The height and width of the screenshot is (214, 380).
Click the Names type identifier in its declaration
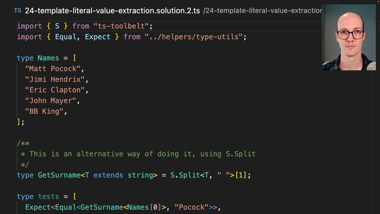click(48, 58)
